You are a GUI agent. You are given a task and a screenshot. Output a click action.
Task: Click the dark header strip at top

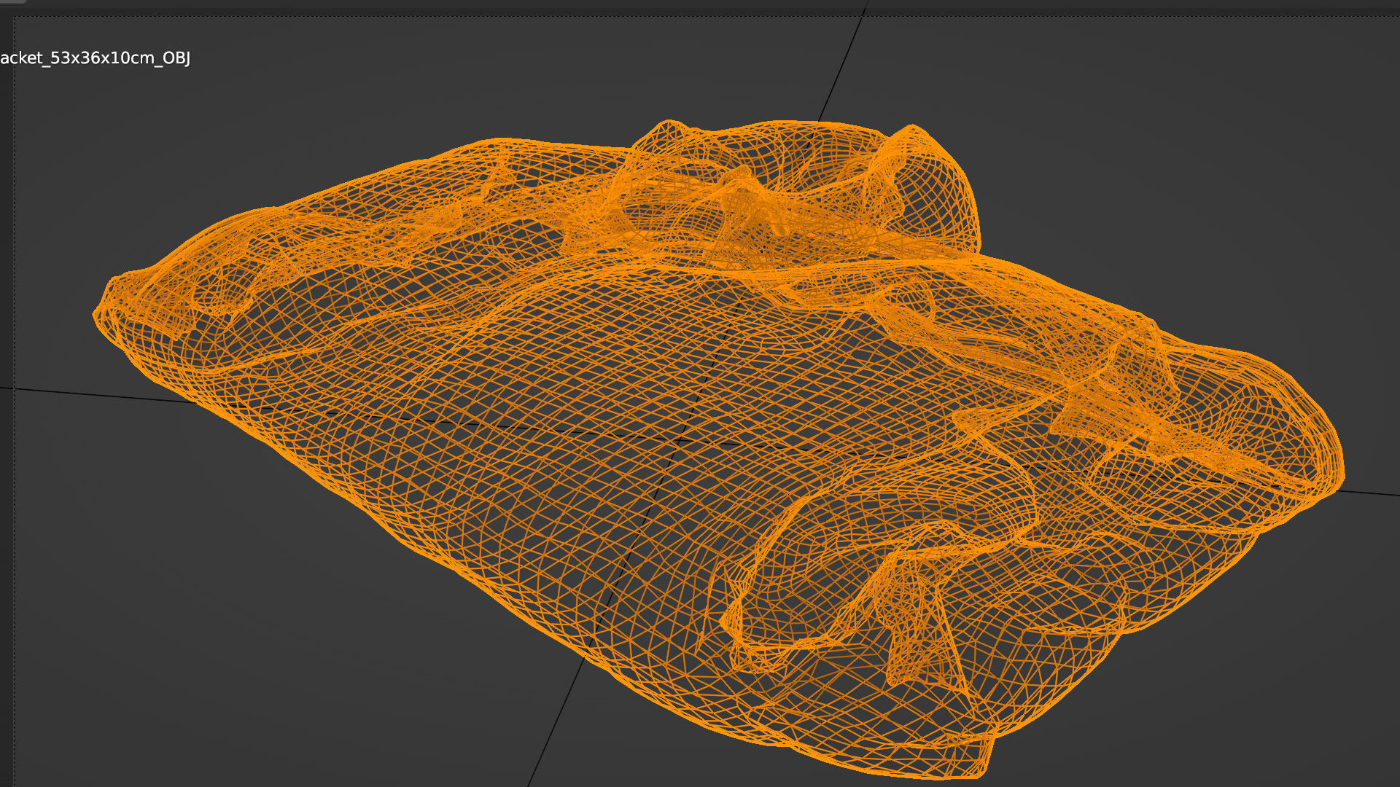click(x=700, y=4)
